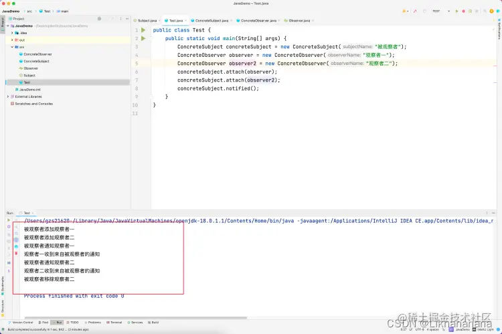Rerun Test with green arrow in Run panel
Screen dimensions: 502x334
coord(9,220)
